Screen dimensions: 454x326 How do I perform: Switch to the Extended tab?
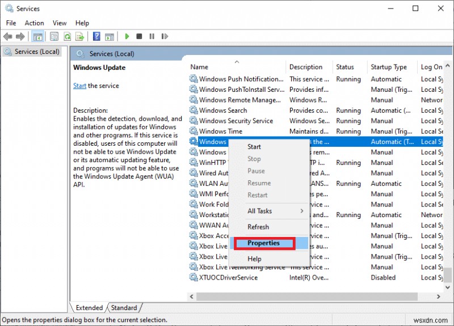(x=89, y=307)
